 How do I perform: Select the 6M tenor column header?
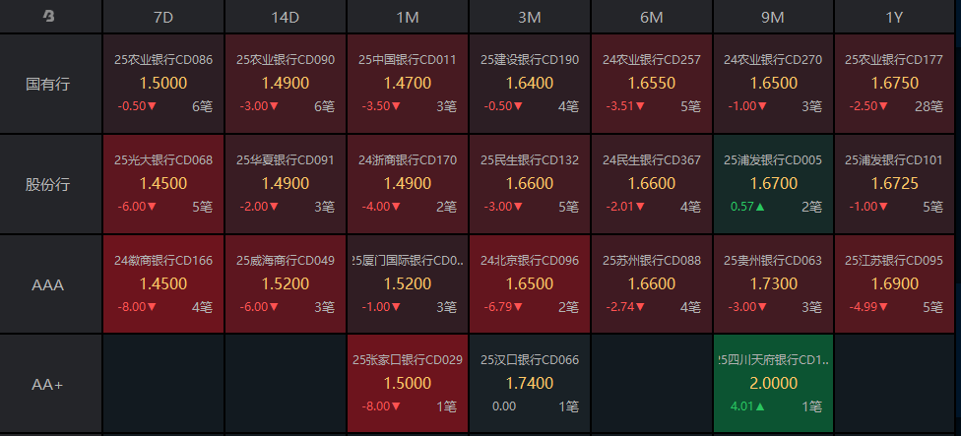[x=652, y=17]
